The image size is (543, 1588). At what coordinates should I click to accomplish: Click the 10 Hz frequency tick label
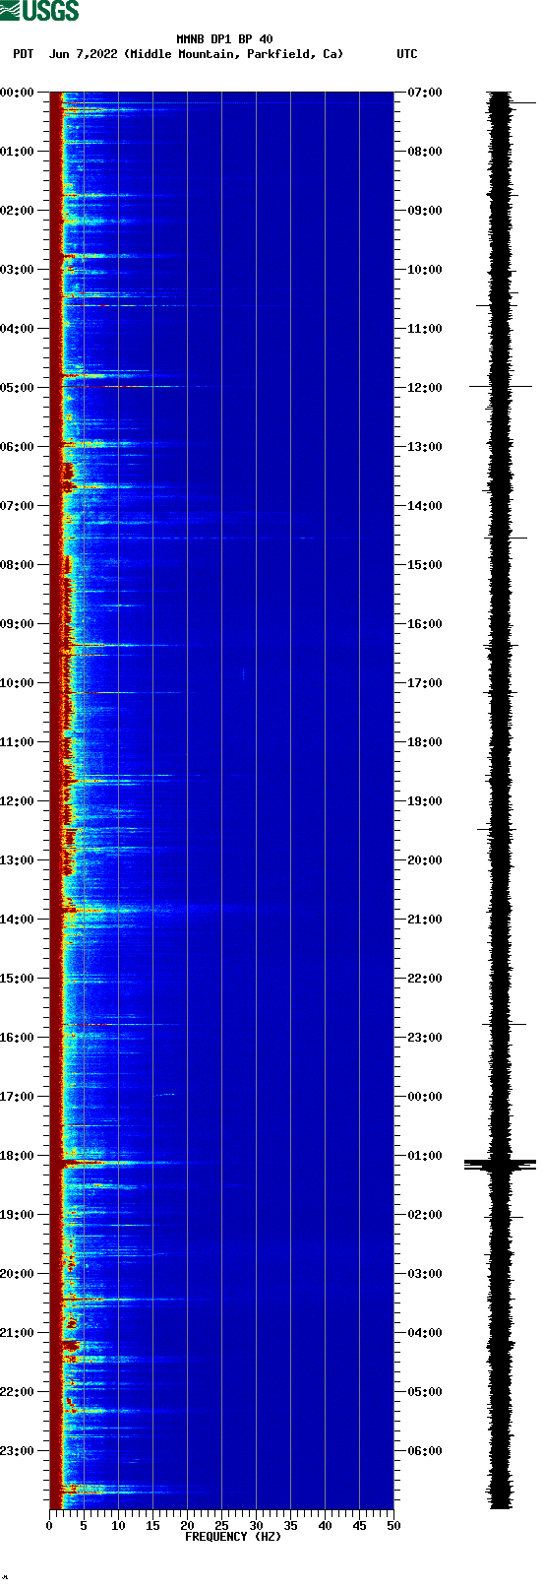coord(118,1526)
